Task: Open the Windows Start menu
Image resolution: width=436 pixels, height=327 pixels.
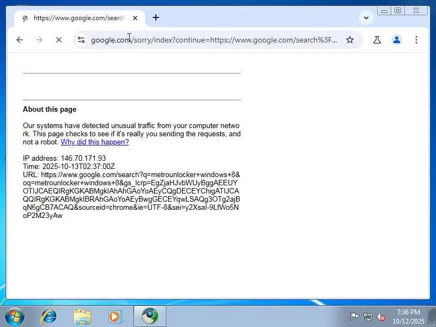Action: [x=14, y=317]
